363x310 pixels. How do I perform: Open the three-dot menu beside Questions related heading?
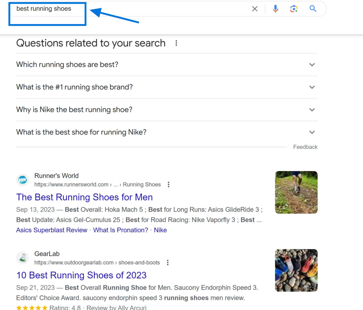(x=176, y=43)
